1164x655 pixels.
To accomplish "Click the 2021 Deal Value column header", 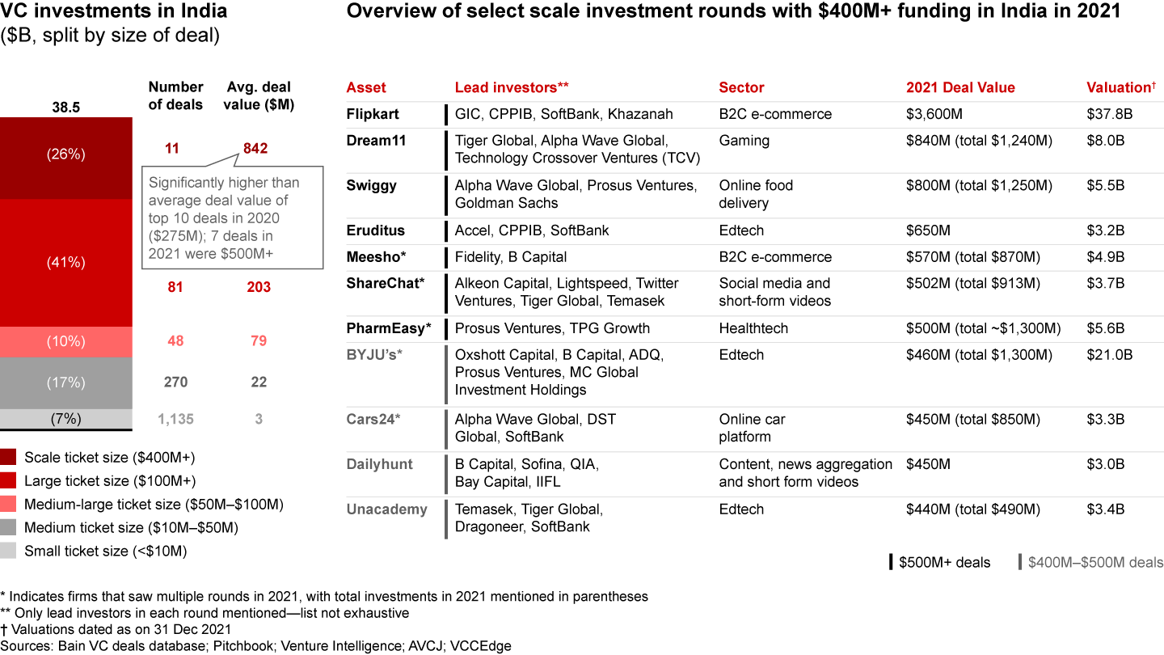I will point(960,87).
